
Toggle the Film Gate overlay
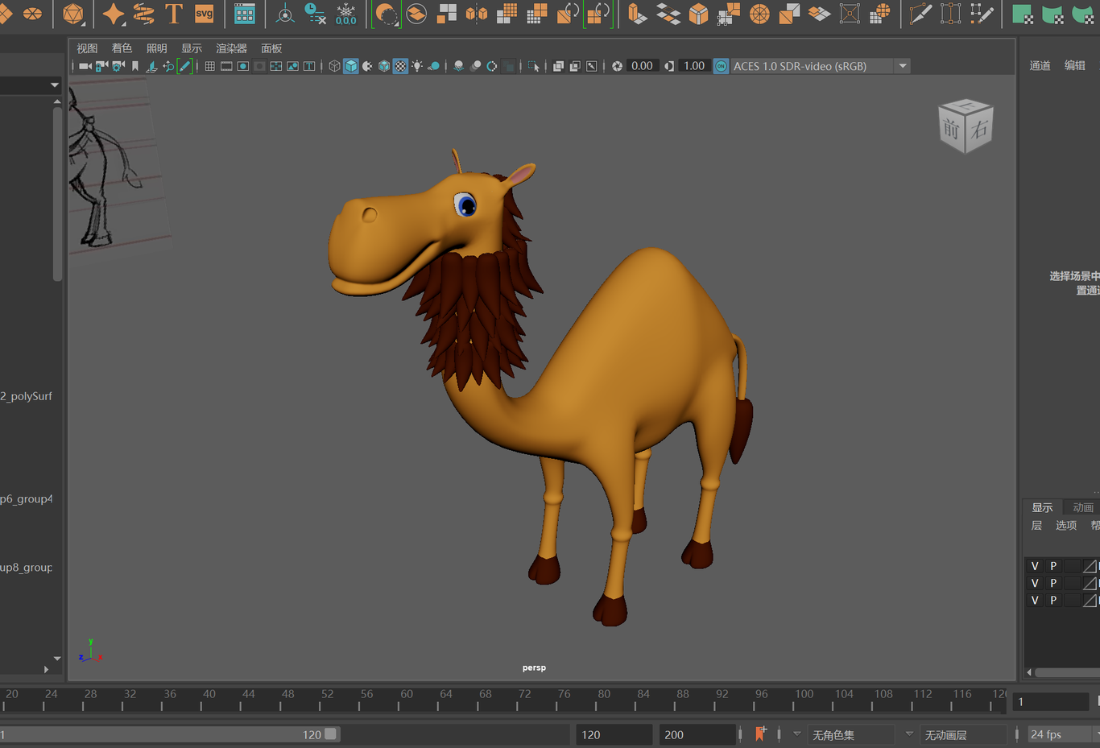226,66
